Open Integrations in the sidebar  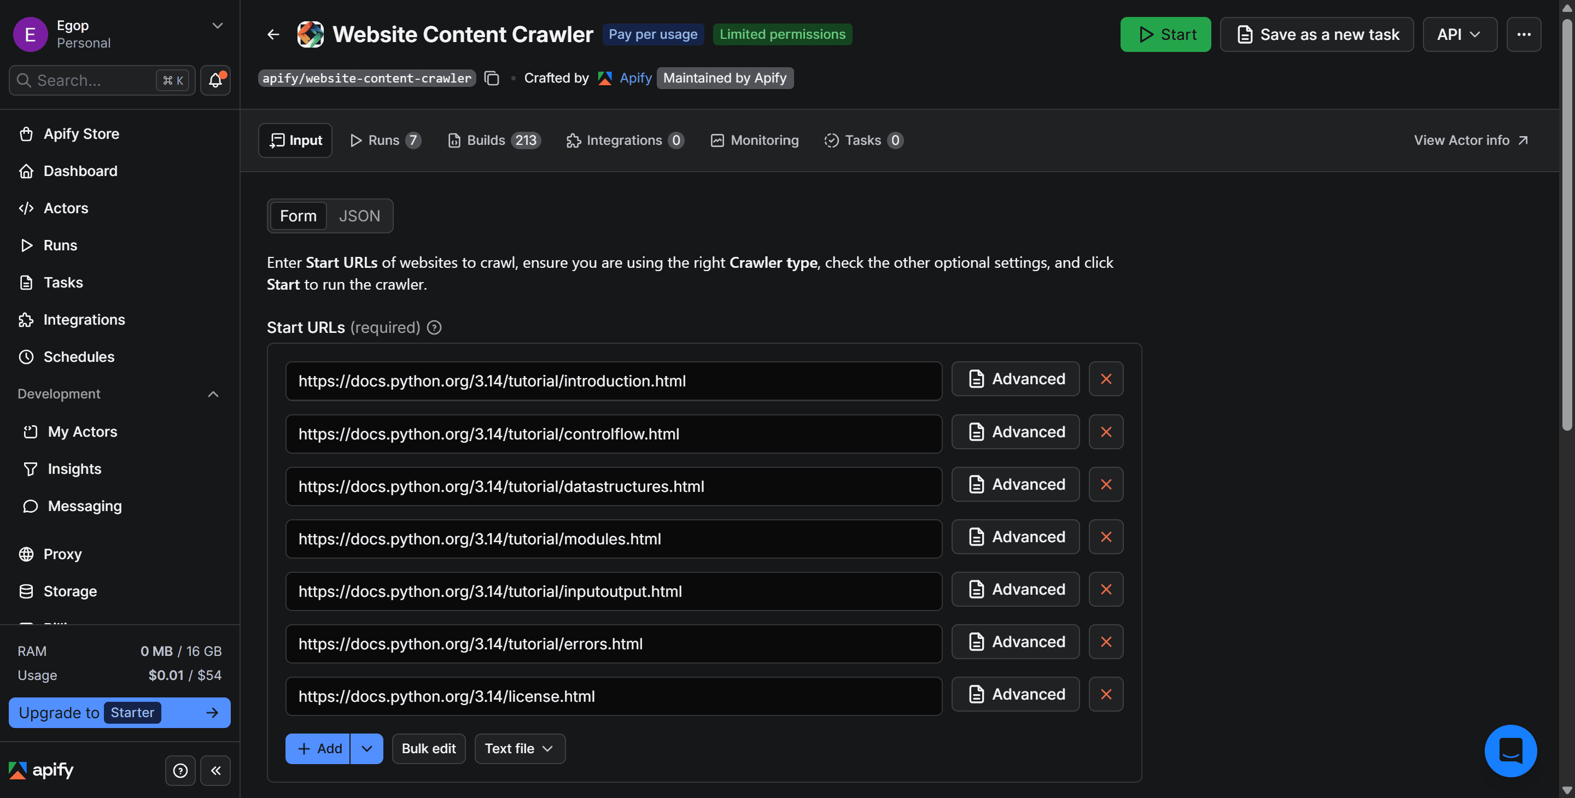click(120, 320)
